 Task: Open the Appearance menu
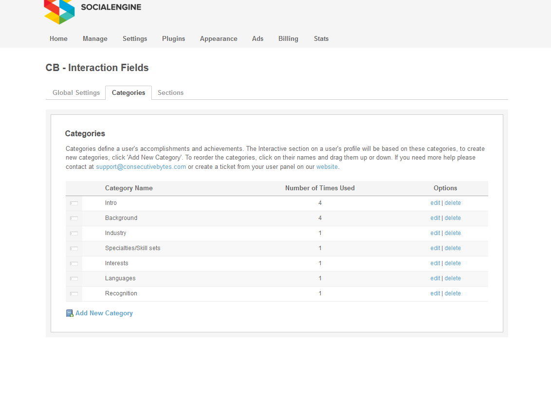point(219,39)
